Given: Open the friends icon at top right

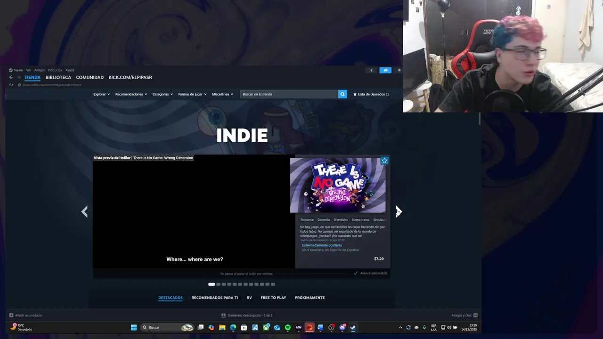Looking at the screenshot, I should click(371, 70).
